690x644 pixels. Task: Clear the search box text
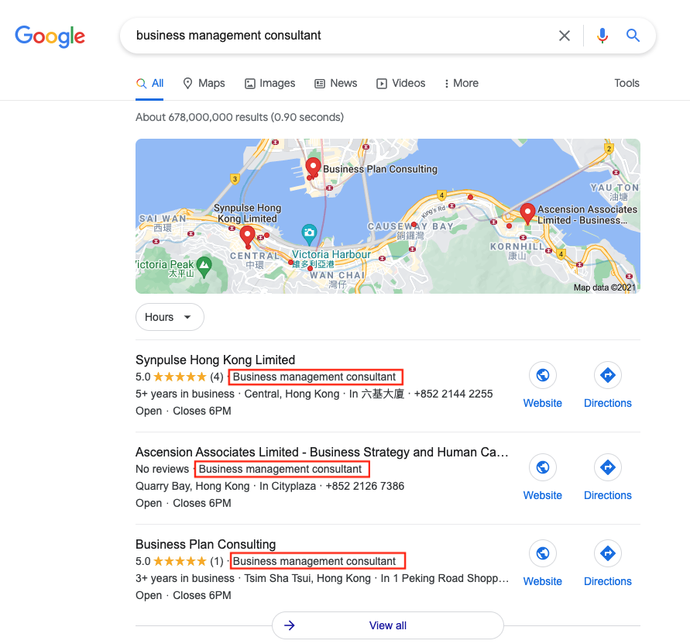(x=565, y=36)
